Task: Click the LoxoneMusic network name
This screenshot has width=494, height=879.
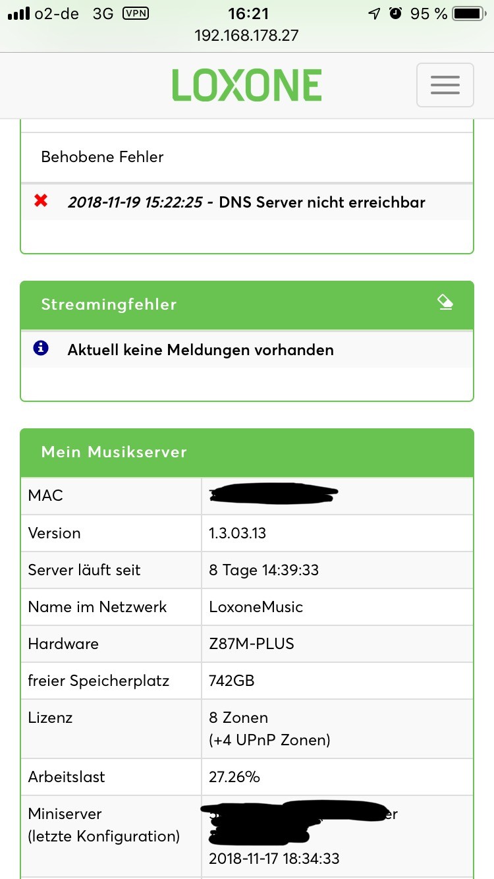Action: click(x=256, y=607)
